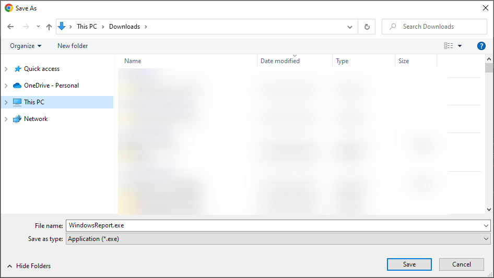Open the Save as type dropdown
The height and width of the screenshot is (278, 494).
coord(278,239)
